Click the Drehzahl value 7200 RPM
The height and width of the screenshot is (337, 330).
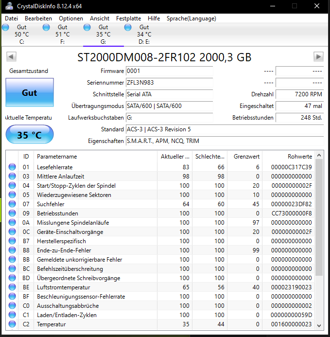(300, 94)
